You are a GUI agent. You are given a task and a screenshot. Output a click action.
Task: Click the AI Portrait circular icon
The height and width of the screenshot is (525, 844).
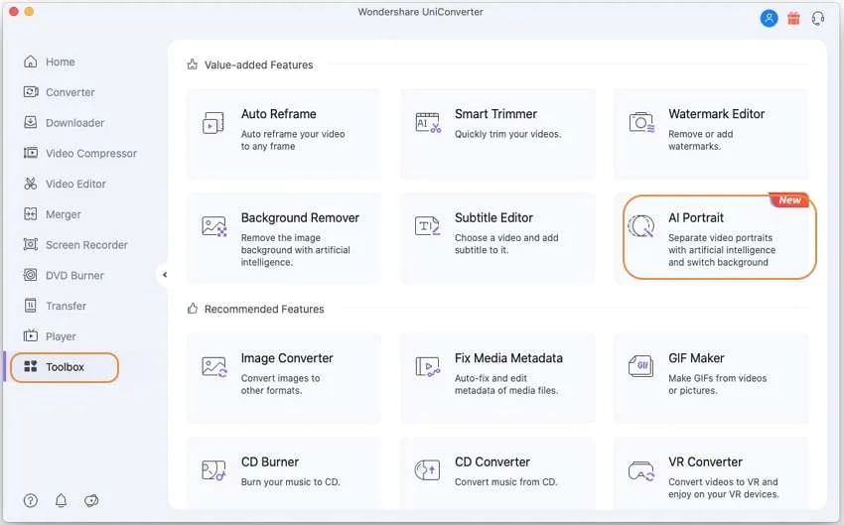641,226
